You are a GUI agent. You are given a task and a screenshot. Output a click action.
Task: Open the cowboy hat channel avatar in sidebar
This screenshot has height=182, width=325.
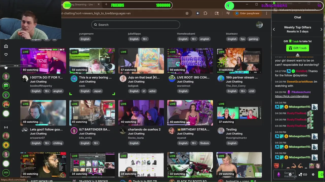[6, 95]
